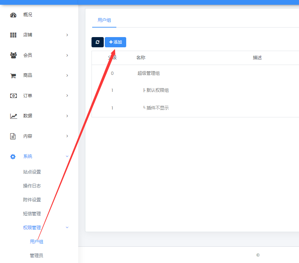Click the users icon beside 会员
Screen dimensions: 299x263
click(13, 55)
